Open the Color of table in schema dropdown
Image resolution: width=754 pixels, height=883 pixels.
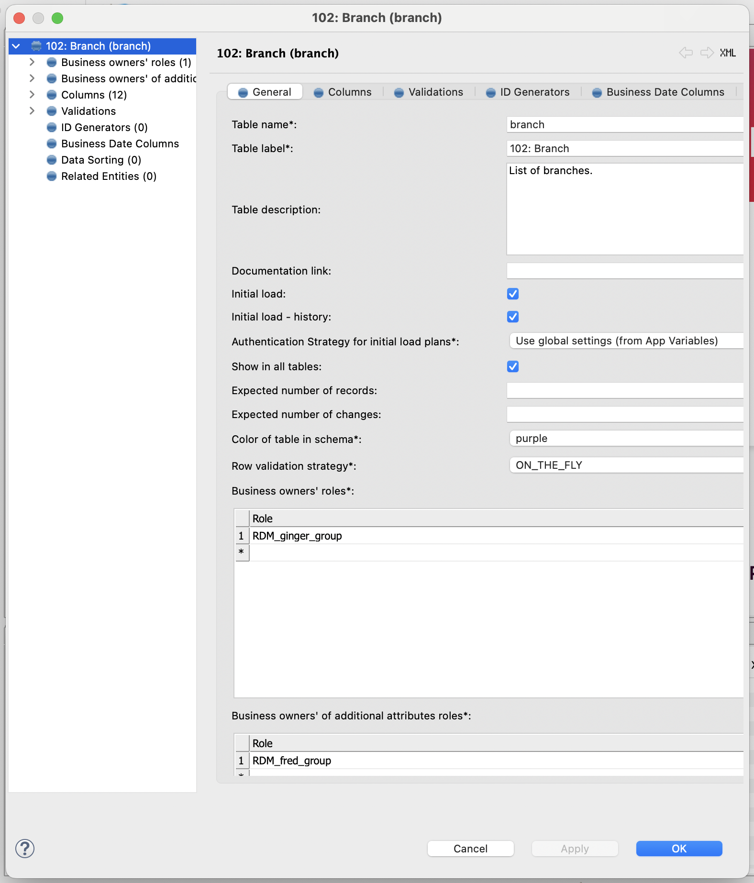pos(626,438)
